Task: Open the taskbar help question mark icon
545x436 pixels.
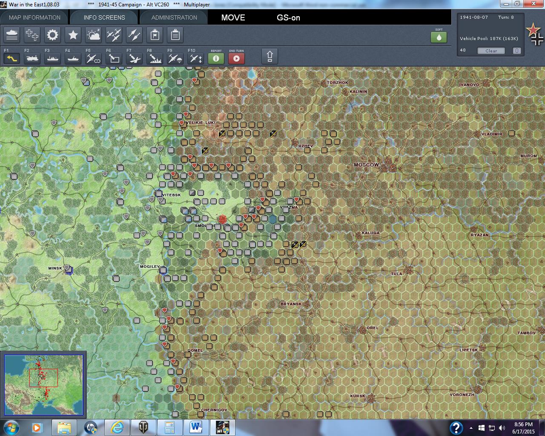Action: [456, 427]
